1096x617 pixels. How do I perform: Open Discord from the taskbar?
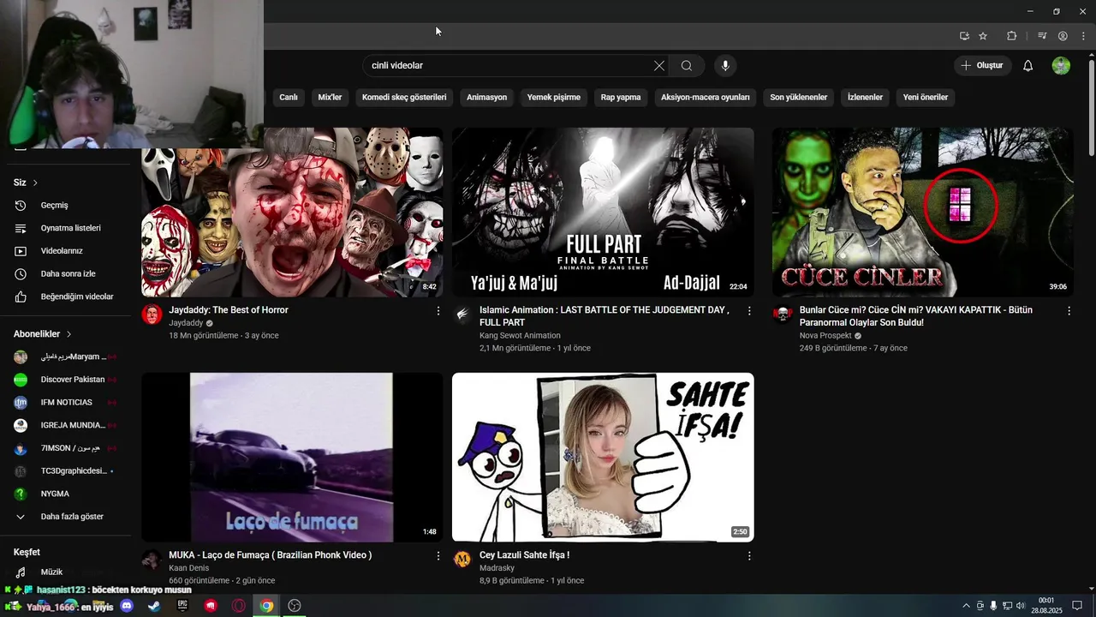(x=127, y=606)
